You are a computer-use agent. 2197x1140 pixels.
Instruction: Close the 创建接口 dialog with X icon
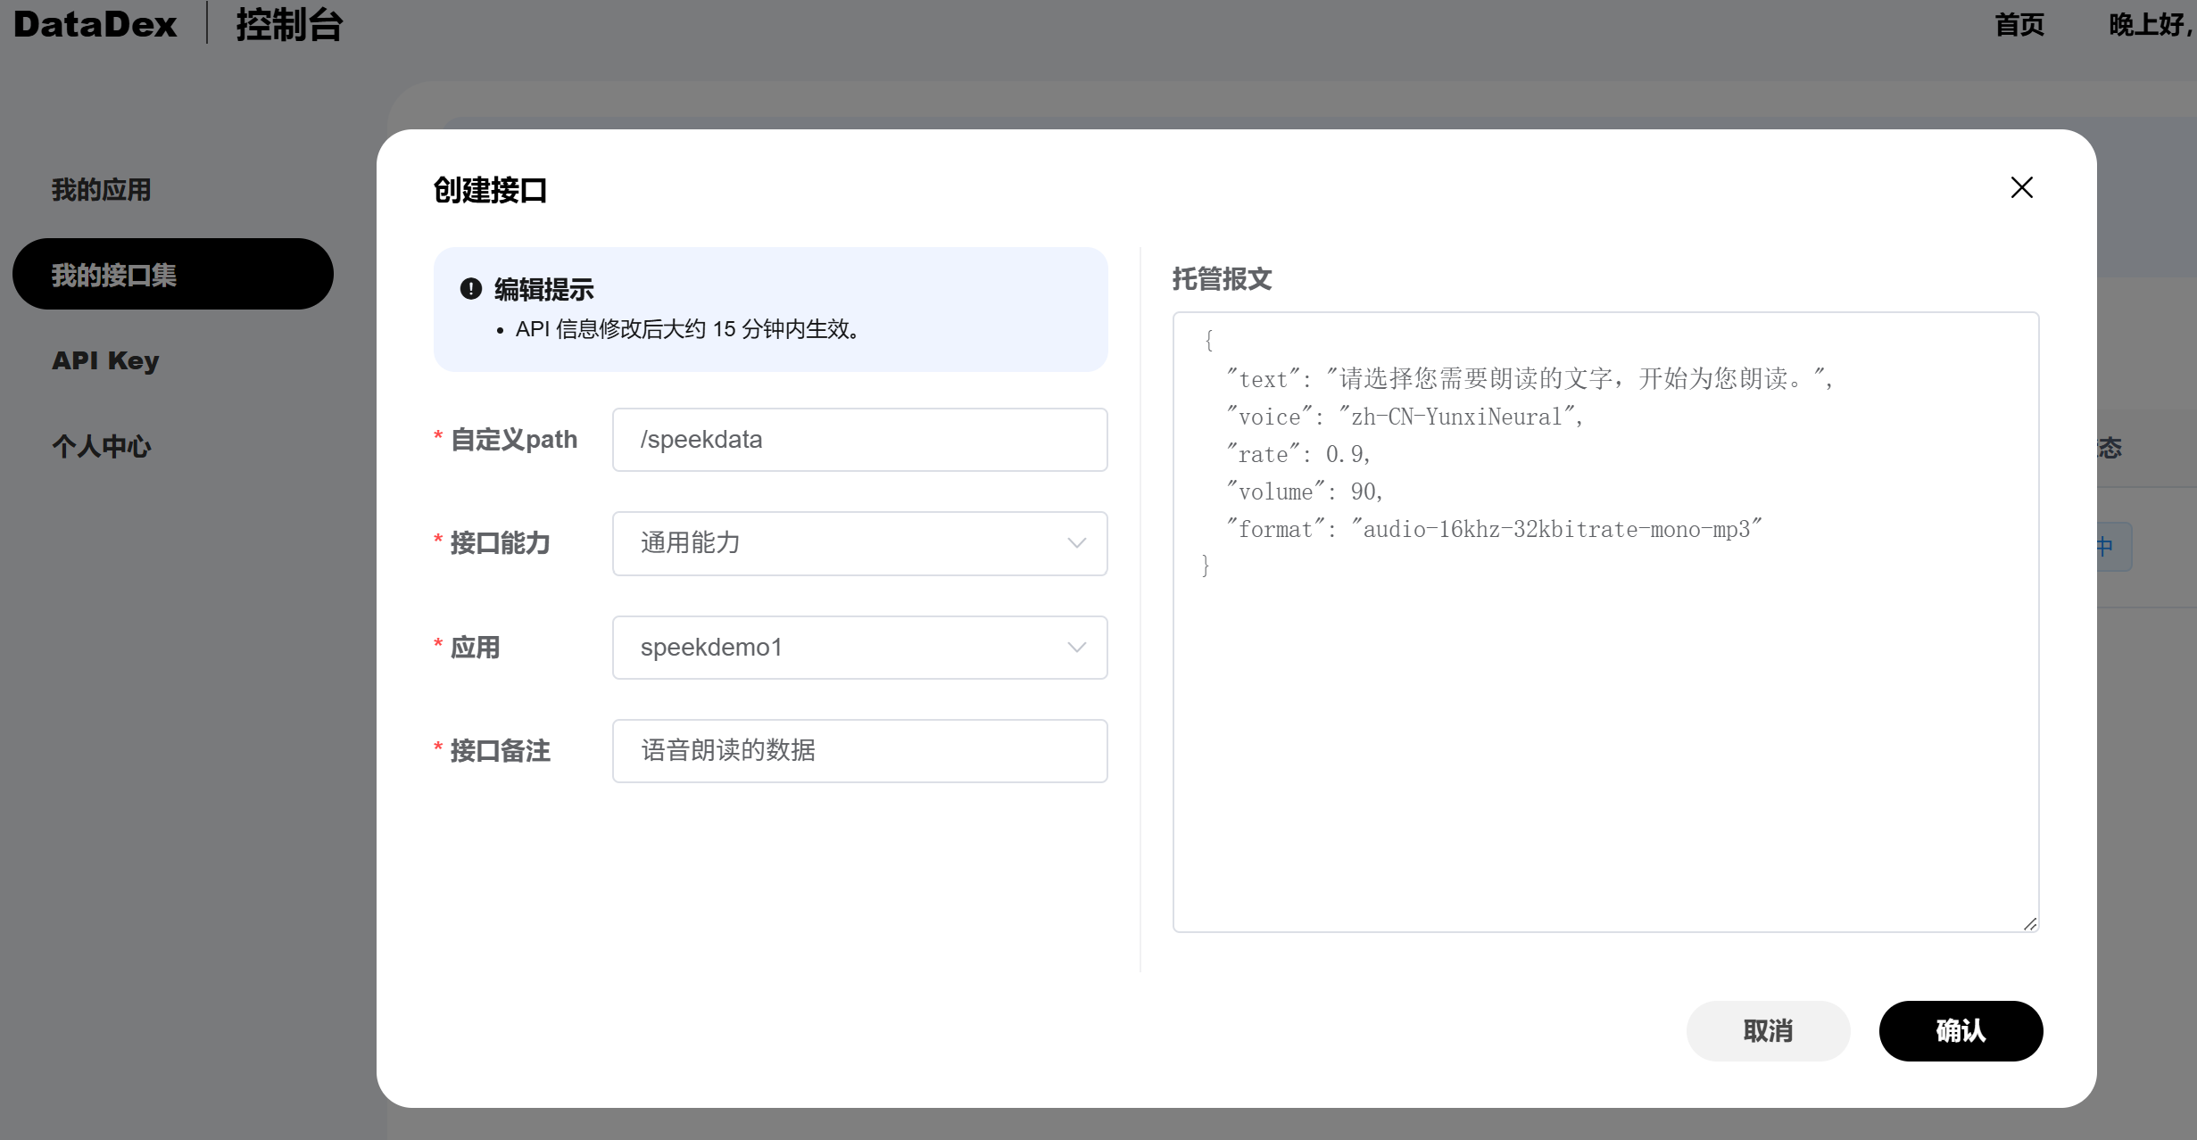coord(2021,187)
